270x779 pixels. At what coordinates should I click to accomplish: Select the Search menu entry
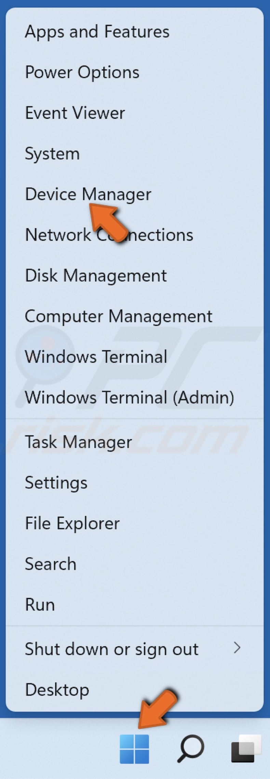pyautogui.click(x=50, y=563)
